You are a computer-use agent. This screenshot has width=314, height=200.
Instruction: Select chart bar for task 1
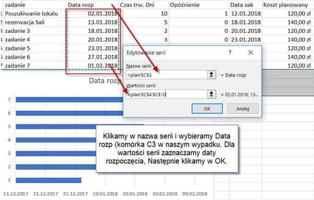pyautogui.click(x=48, y=180)
